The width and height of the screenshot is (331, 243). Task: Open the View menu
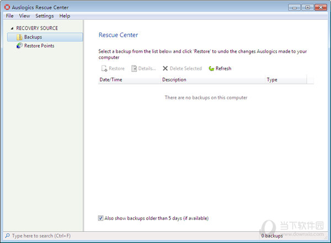coord(24,16)
